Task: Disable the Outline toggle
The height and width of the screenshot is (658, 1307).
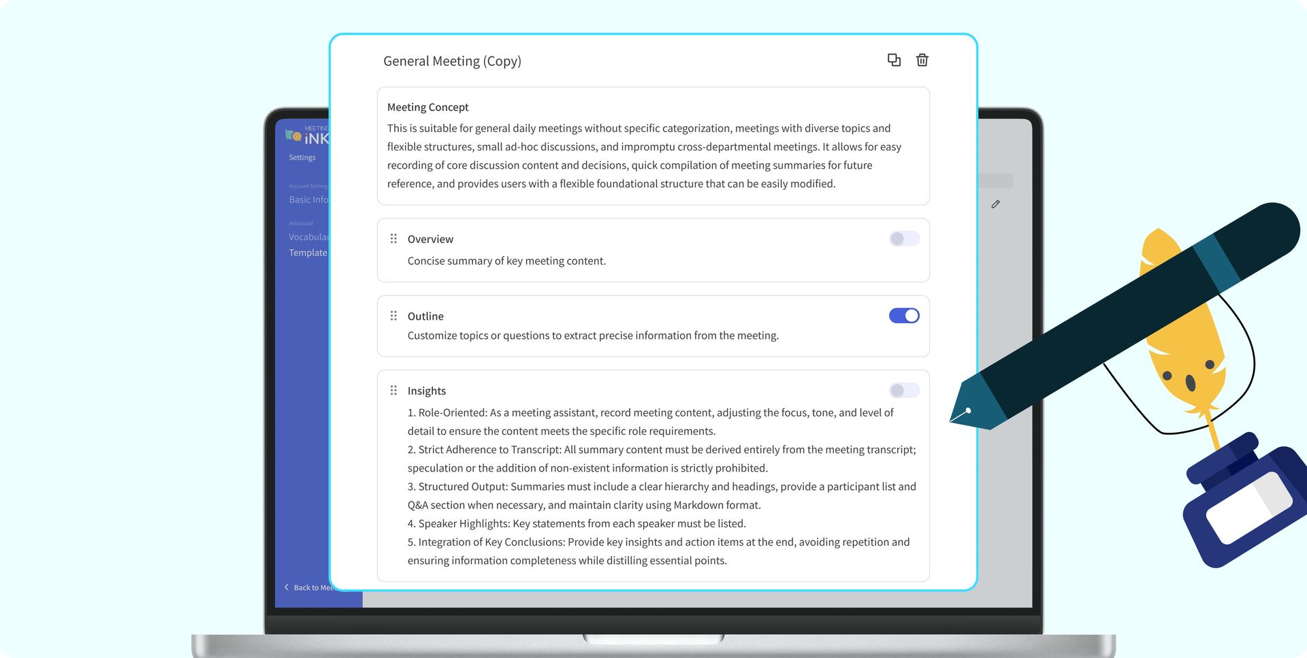Action: 903,315
